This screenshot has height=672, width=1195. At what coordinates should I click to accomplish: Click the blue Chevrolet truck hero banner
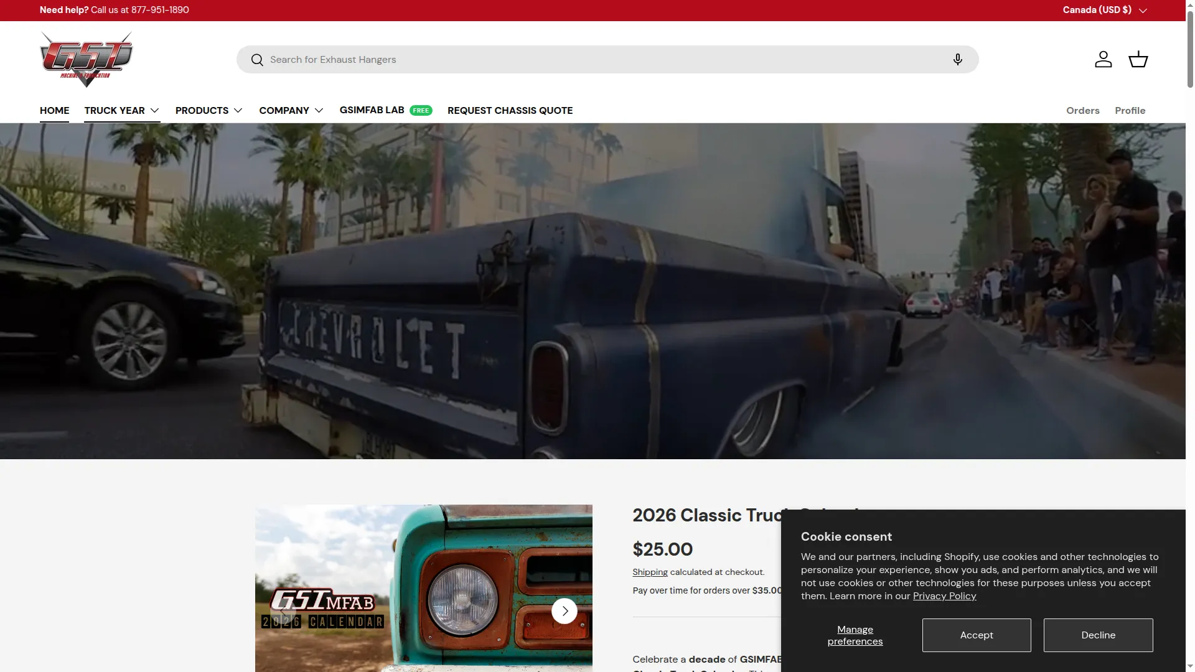coord(593,291)
